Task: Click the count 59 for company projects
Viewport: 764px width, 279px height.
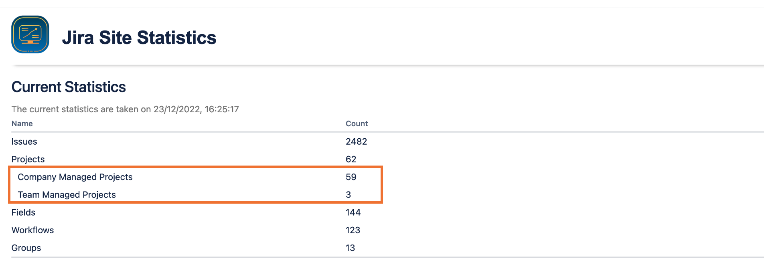Action: click(x=351, y=177)
